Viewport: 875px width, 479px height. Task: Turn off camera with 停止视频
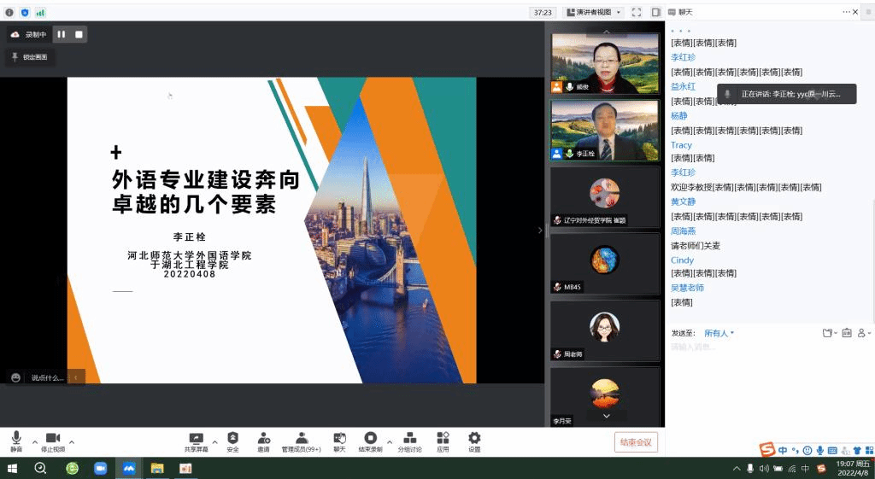pyautogui.click(x=52, y=441)
